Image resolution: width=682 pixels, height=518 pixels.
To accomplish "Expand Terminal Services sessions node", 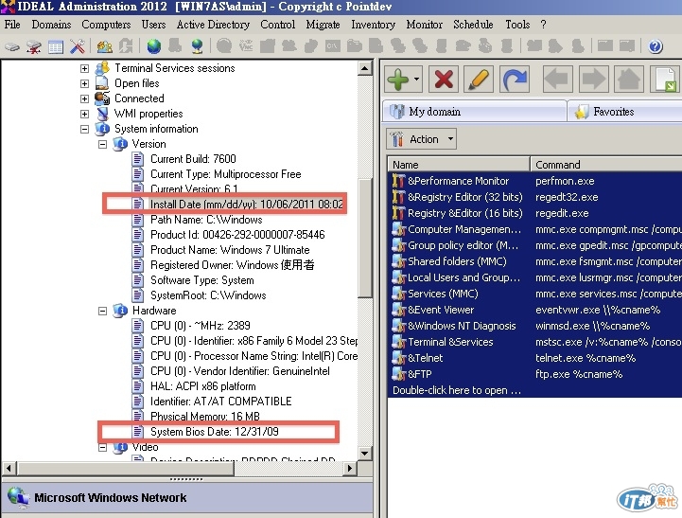I will [84, 68].
